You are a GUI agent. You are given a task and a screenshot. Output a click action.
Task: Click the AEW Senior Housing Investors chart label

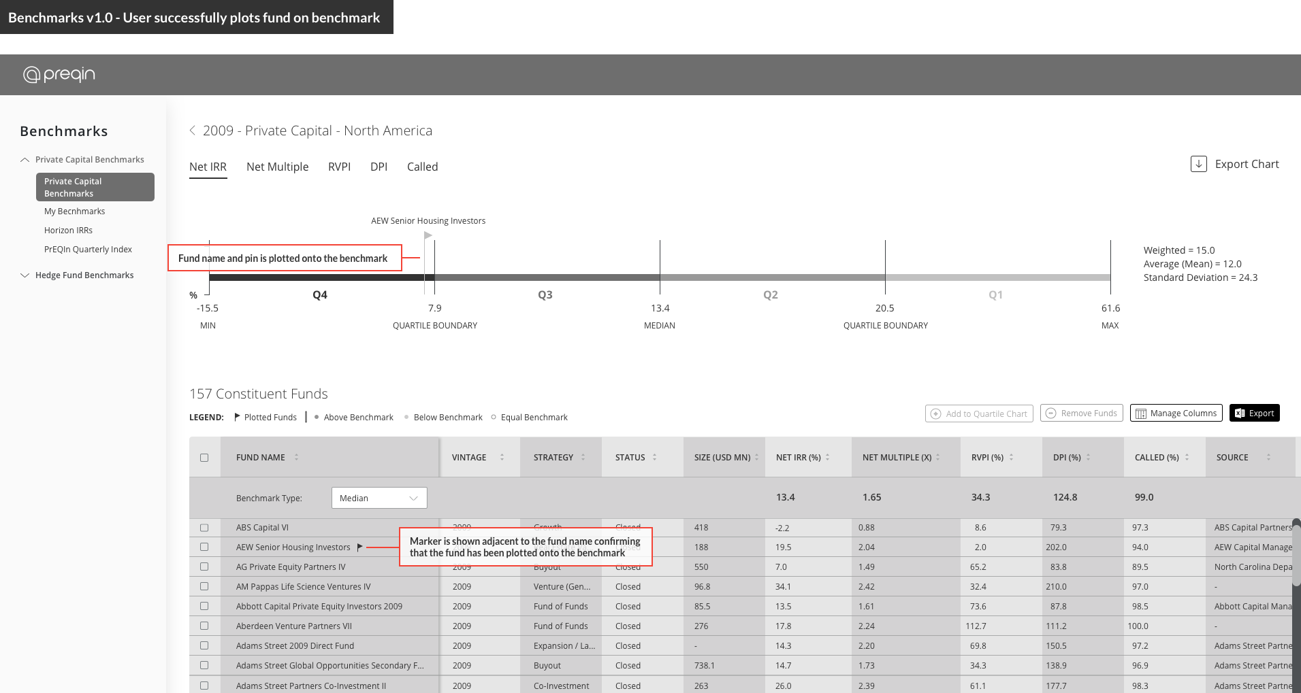coord(428,221)
